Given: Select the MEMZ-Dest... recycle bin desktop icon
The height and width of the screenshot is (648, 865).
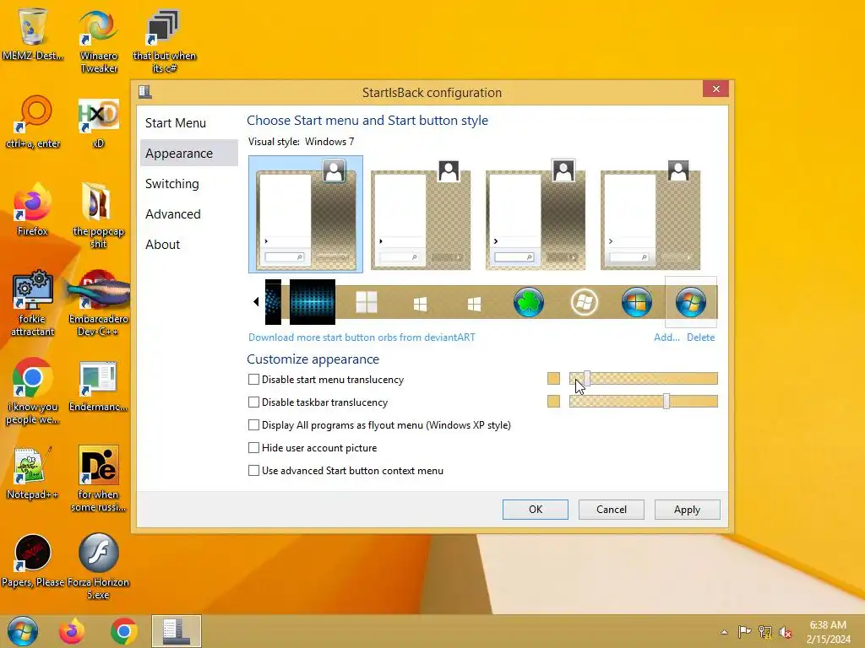Looking at the screenshot, I should point(33,34).
